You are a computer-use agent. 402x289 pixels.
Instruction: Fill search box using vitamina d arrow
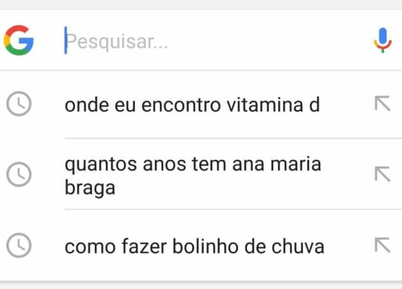tap(382, 103)
